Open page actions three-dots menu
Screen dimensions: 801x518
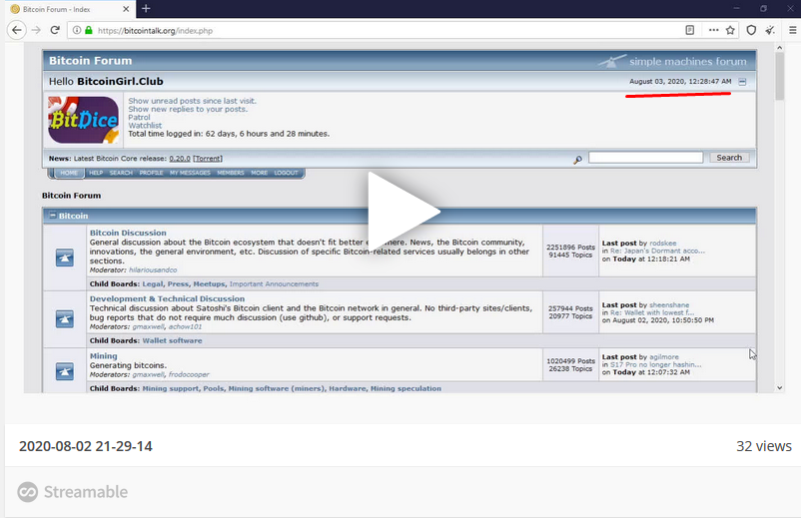pos(714,31)
